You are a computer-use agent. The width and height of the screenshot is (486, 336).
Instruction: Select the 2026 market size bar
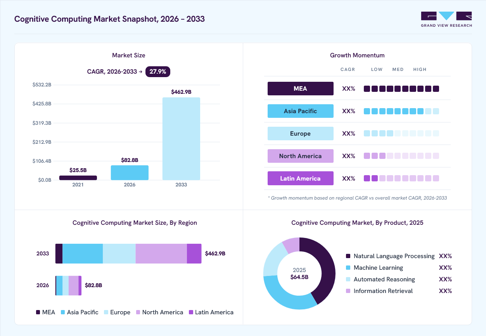click(130, 172)
